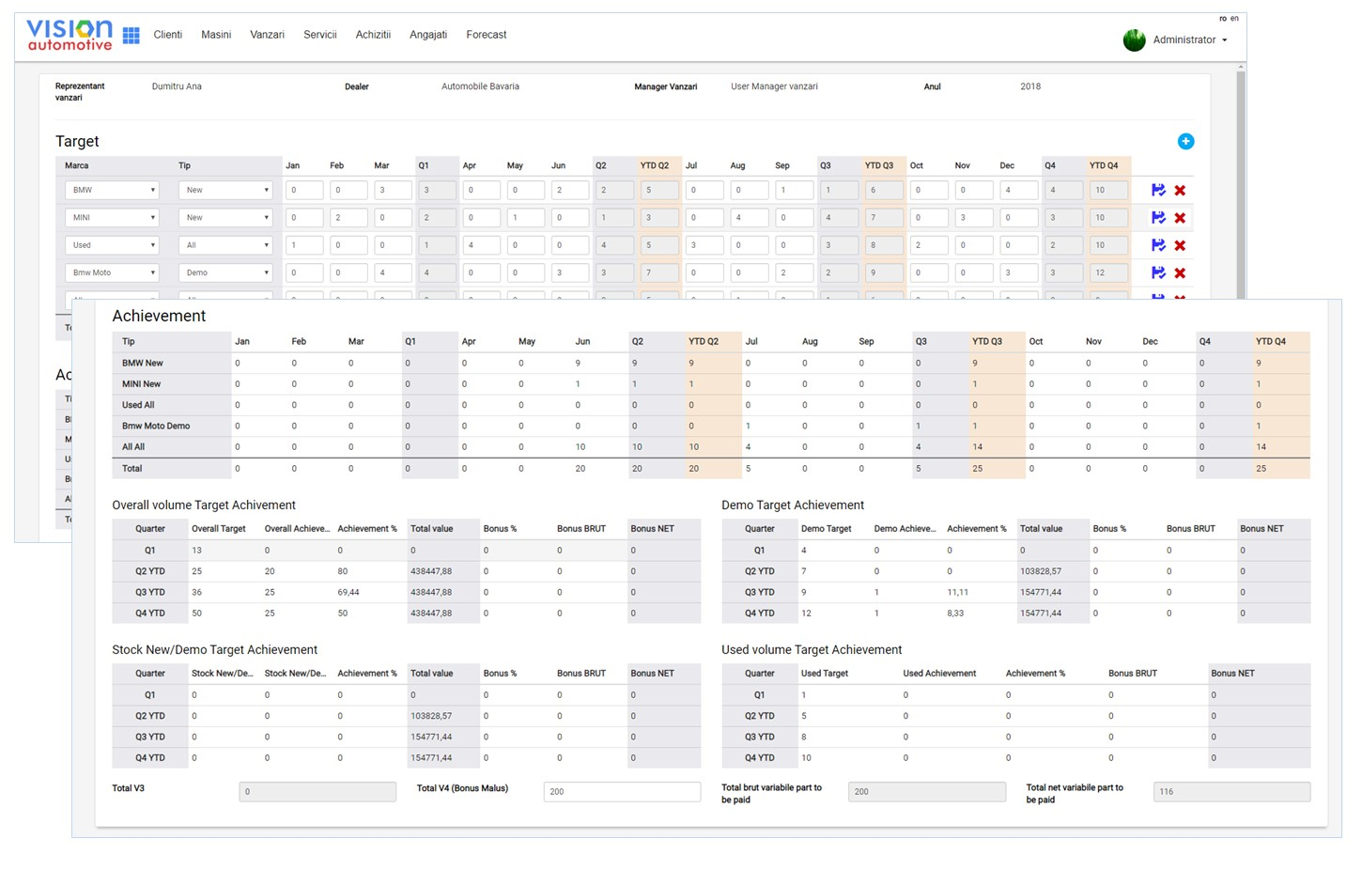Open the apps grid icon beside the logo
1362x870 pixels.
132,36
